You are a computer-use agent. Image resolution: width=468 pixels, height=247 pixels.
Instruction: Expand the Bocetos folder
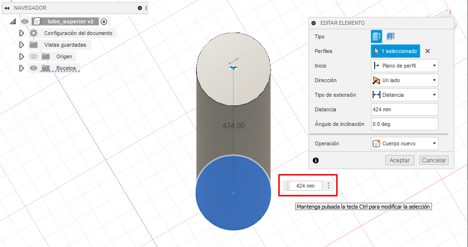[x=21, y=68]
